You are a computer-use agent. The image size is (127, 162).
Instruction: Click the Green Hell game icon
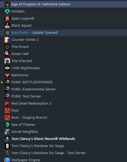click(7, 54)
